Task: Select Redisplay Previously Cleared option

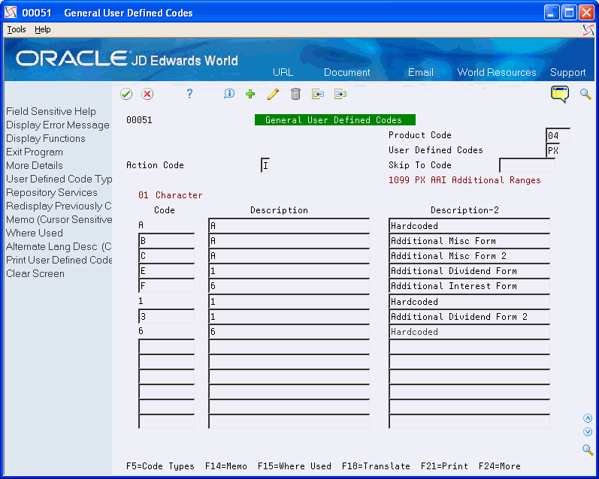Action: coord(59,206)
